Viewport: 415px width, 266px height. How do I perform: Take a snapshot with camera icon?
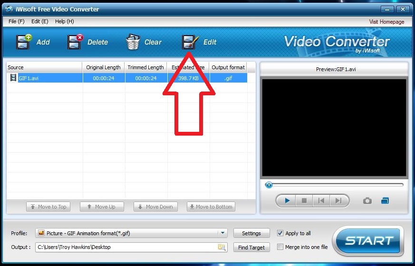tap(367, 201)
